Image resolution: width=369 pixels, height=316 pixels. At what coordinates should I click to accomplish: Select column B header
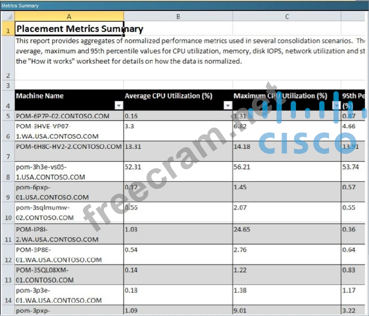178,17
